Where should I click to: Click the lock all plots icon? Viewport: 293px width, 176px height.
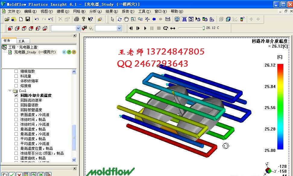pyautogui.click(x=205, y=19)
